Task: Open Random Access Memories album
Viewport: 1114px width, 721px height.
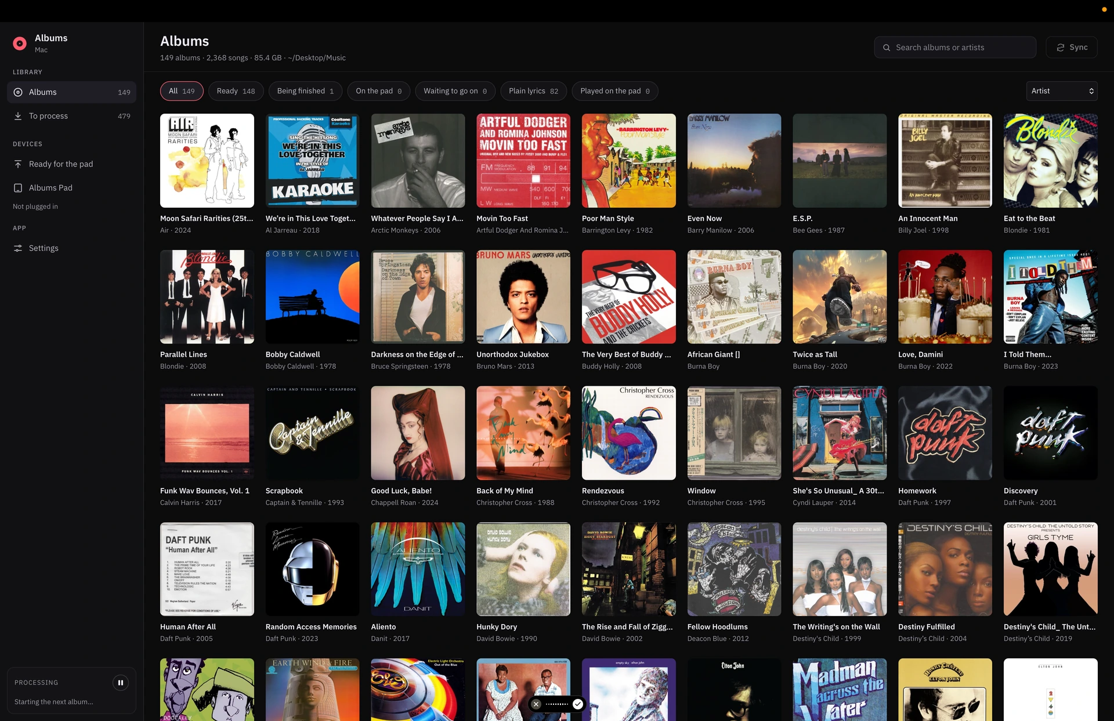Action: (313, 569)
